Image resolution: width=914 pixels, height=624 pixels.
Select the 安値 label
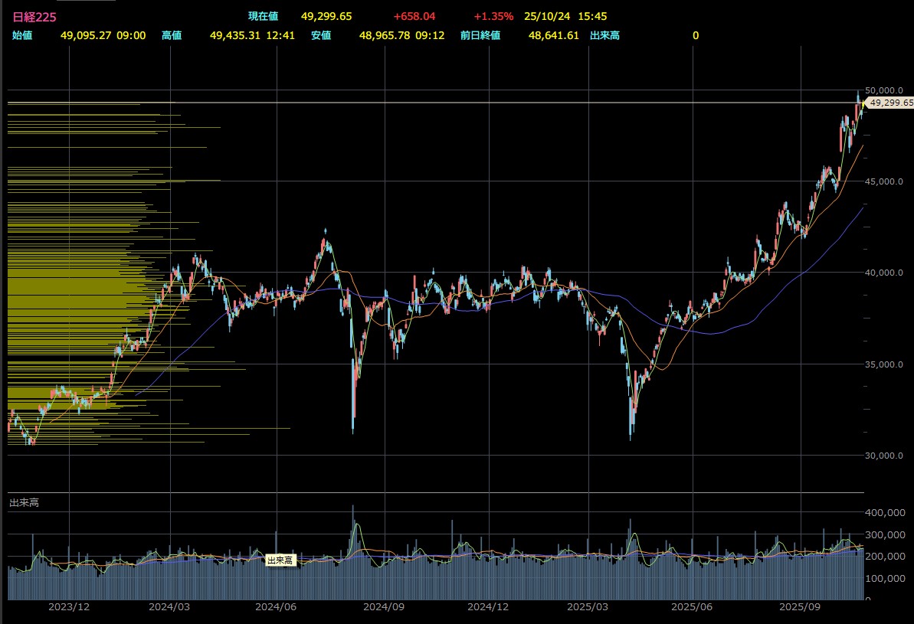pyautogui.click(x=320, y=35)
